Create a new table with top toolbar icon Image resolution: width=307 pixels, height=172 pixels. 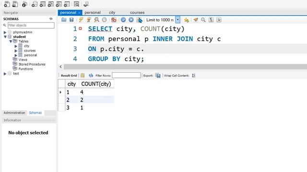43,4
